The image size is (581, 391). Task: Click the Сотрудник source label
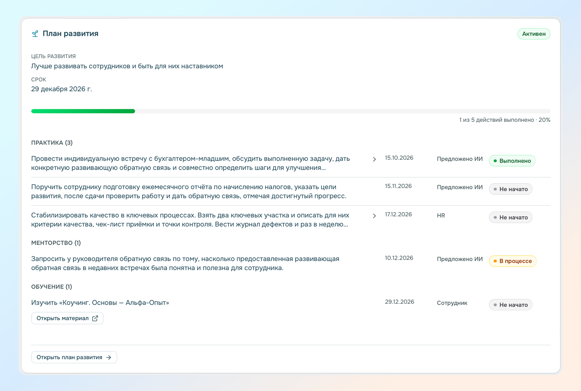(452, 303)
